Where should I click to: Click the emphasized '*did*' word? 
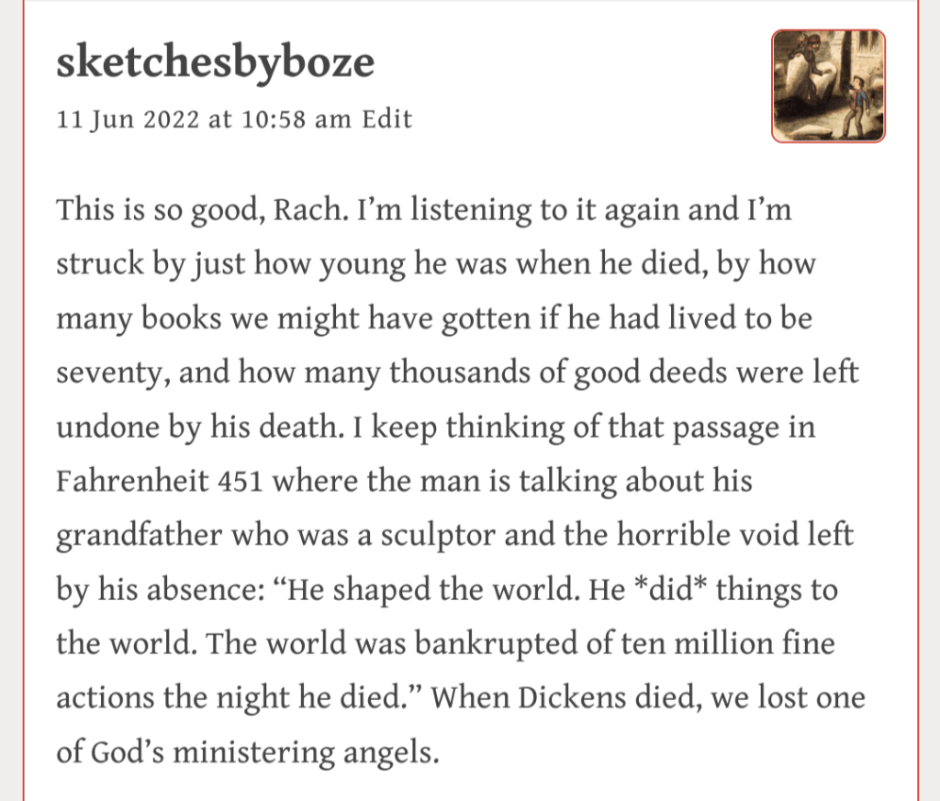click(663, 589)
